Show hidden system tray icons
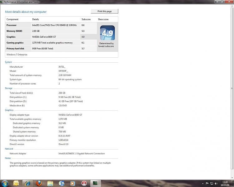The image size is (234, 187). [x=203, y=184]
